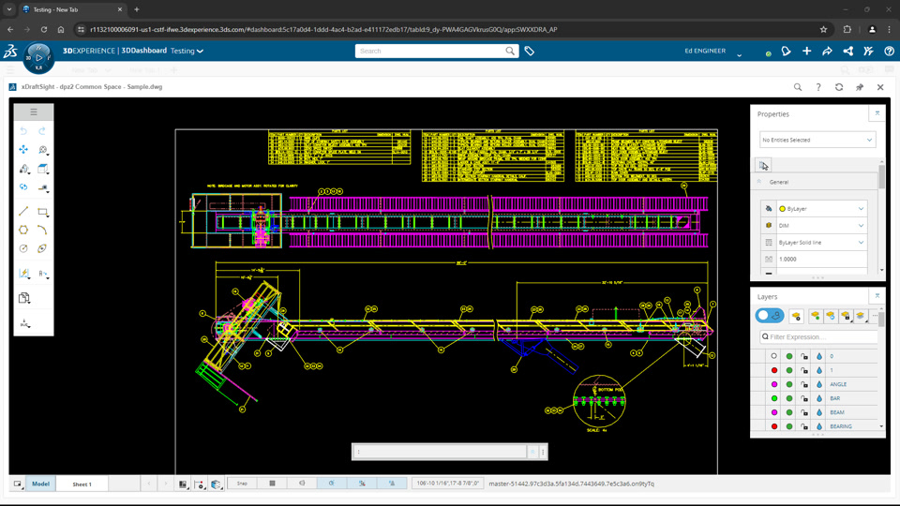This screenshot has height=506, width=900.
Task: Toggle Snap in the status bar
Action: tap(242, 484)
